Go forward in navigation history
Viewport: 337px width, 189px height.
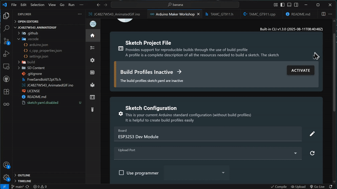click(x=105, y=5)
